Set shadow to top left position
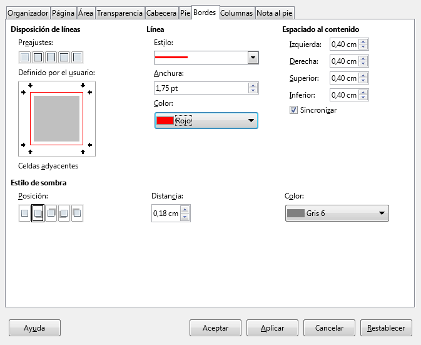This screenshot has width=421, height=345. coord(77,214)
